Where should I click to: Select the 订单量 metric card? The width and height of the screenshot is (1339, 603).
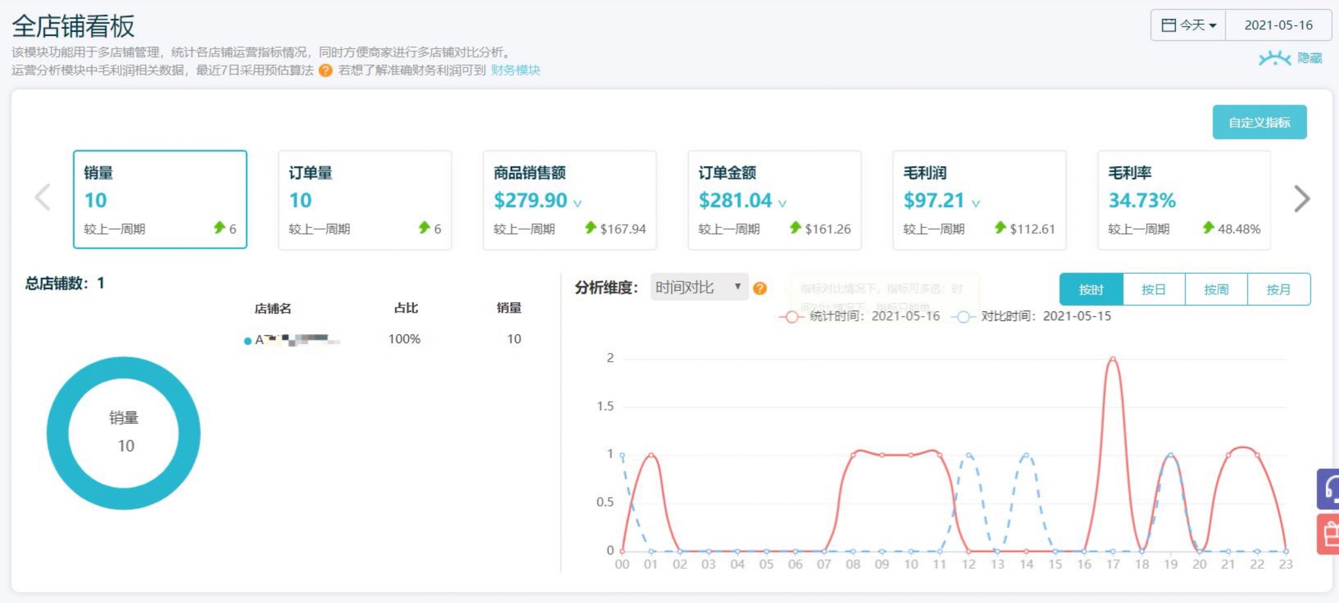tap(365, 200)
